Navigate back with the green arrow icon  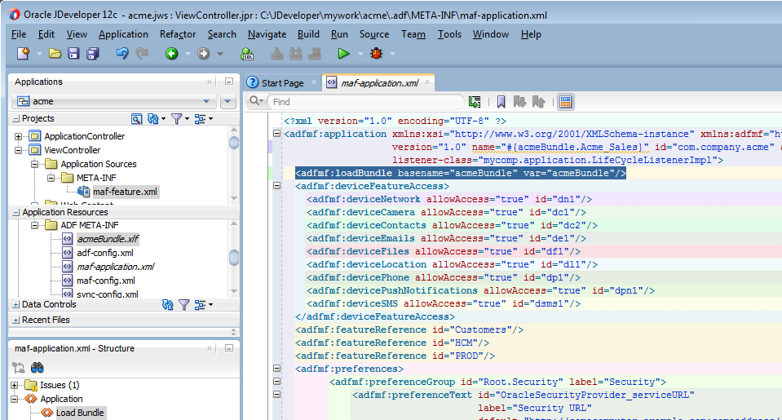coord(171,53)
